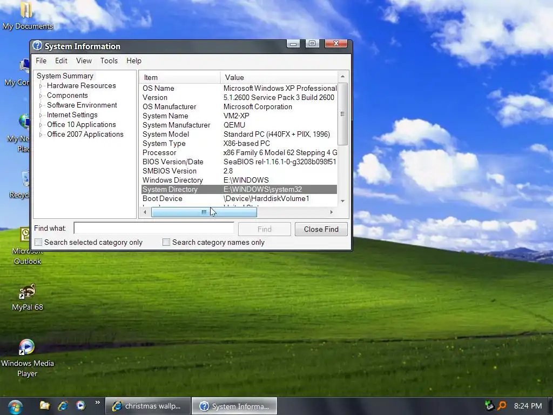The height and width of the screenshot is (415, 553).
Task: Focus the Find what input field
Action: [x=154, y=229]
